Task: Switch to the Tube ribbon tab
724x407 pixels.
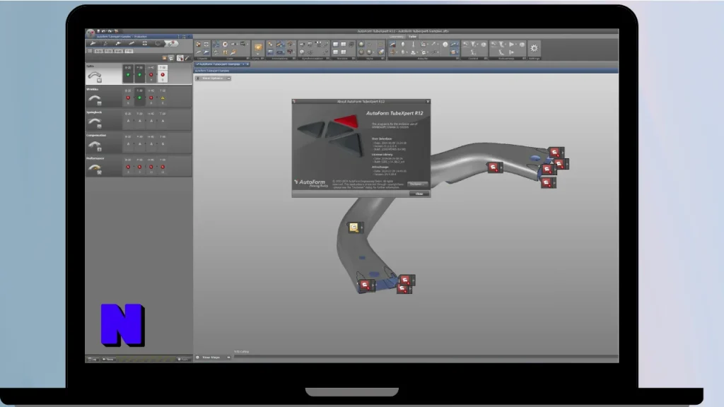Action: tap(412, 37)
